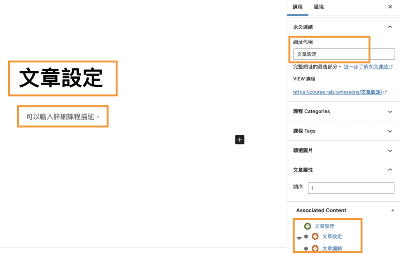Collapse the tree triangle beside 文章設定
This screenshot has height=253, width=400.
(x=299, y=237)
